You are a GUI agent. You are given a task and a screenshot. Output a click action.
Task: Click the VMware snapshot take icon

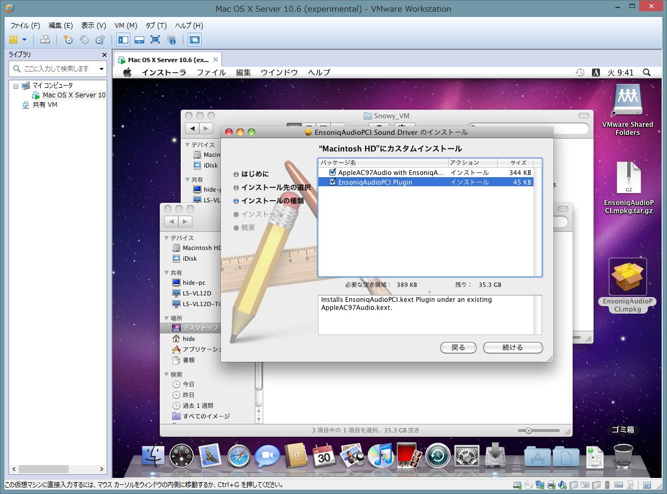(68, 40)
